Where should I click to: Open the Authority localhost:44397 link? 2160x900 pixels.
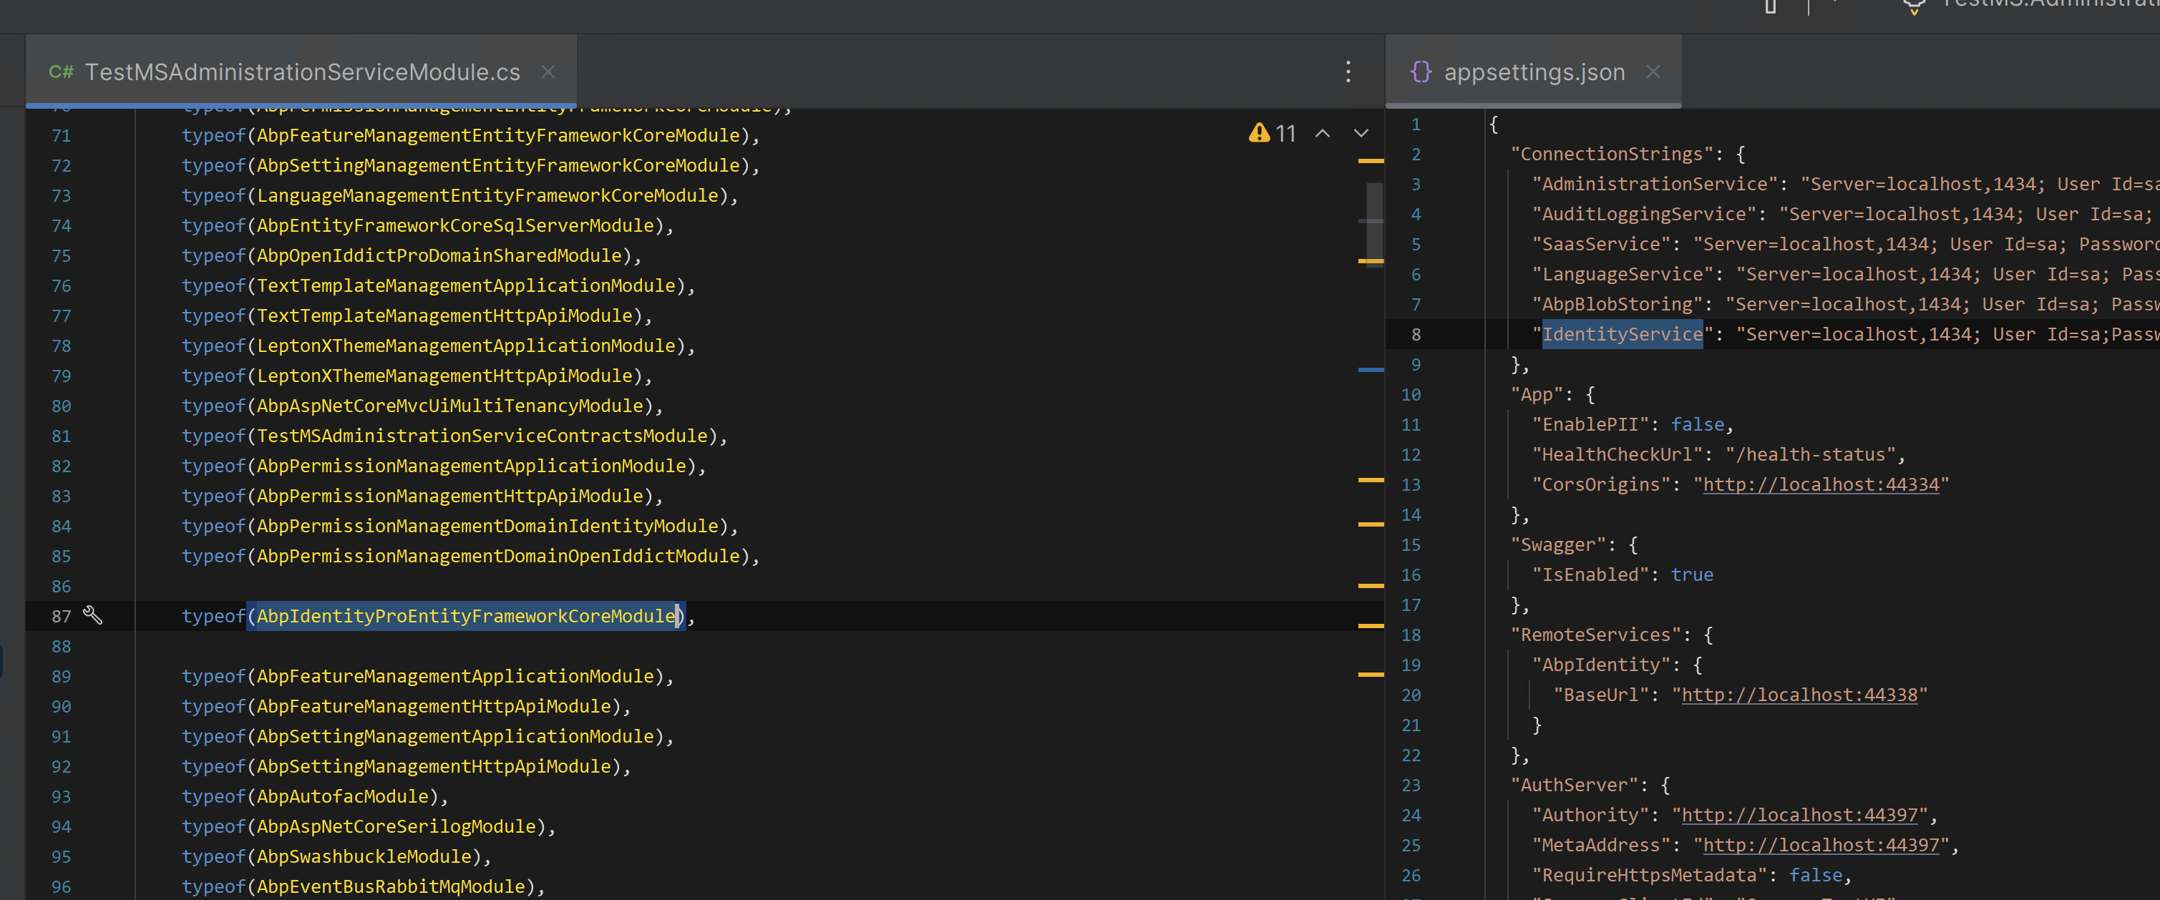[x=1799, y=815]
